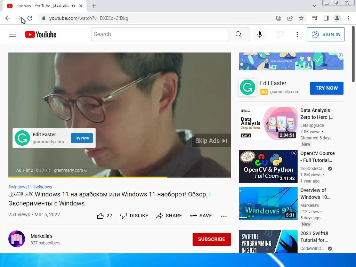
Task: Open SwiftUI Programming 2021 thumbnail
Action: point(268,242)
